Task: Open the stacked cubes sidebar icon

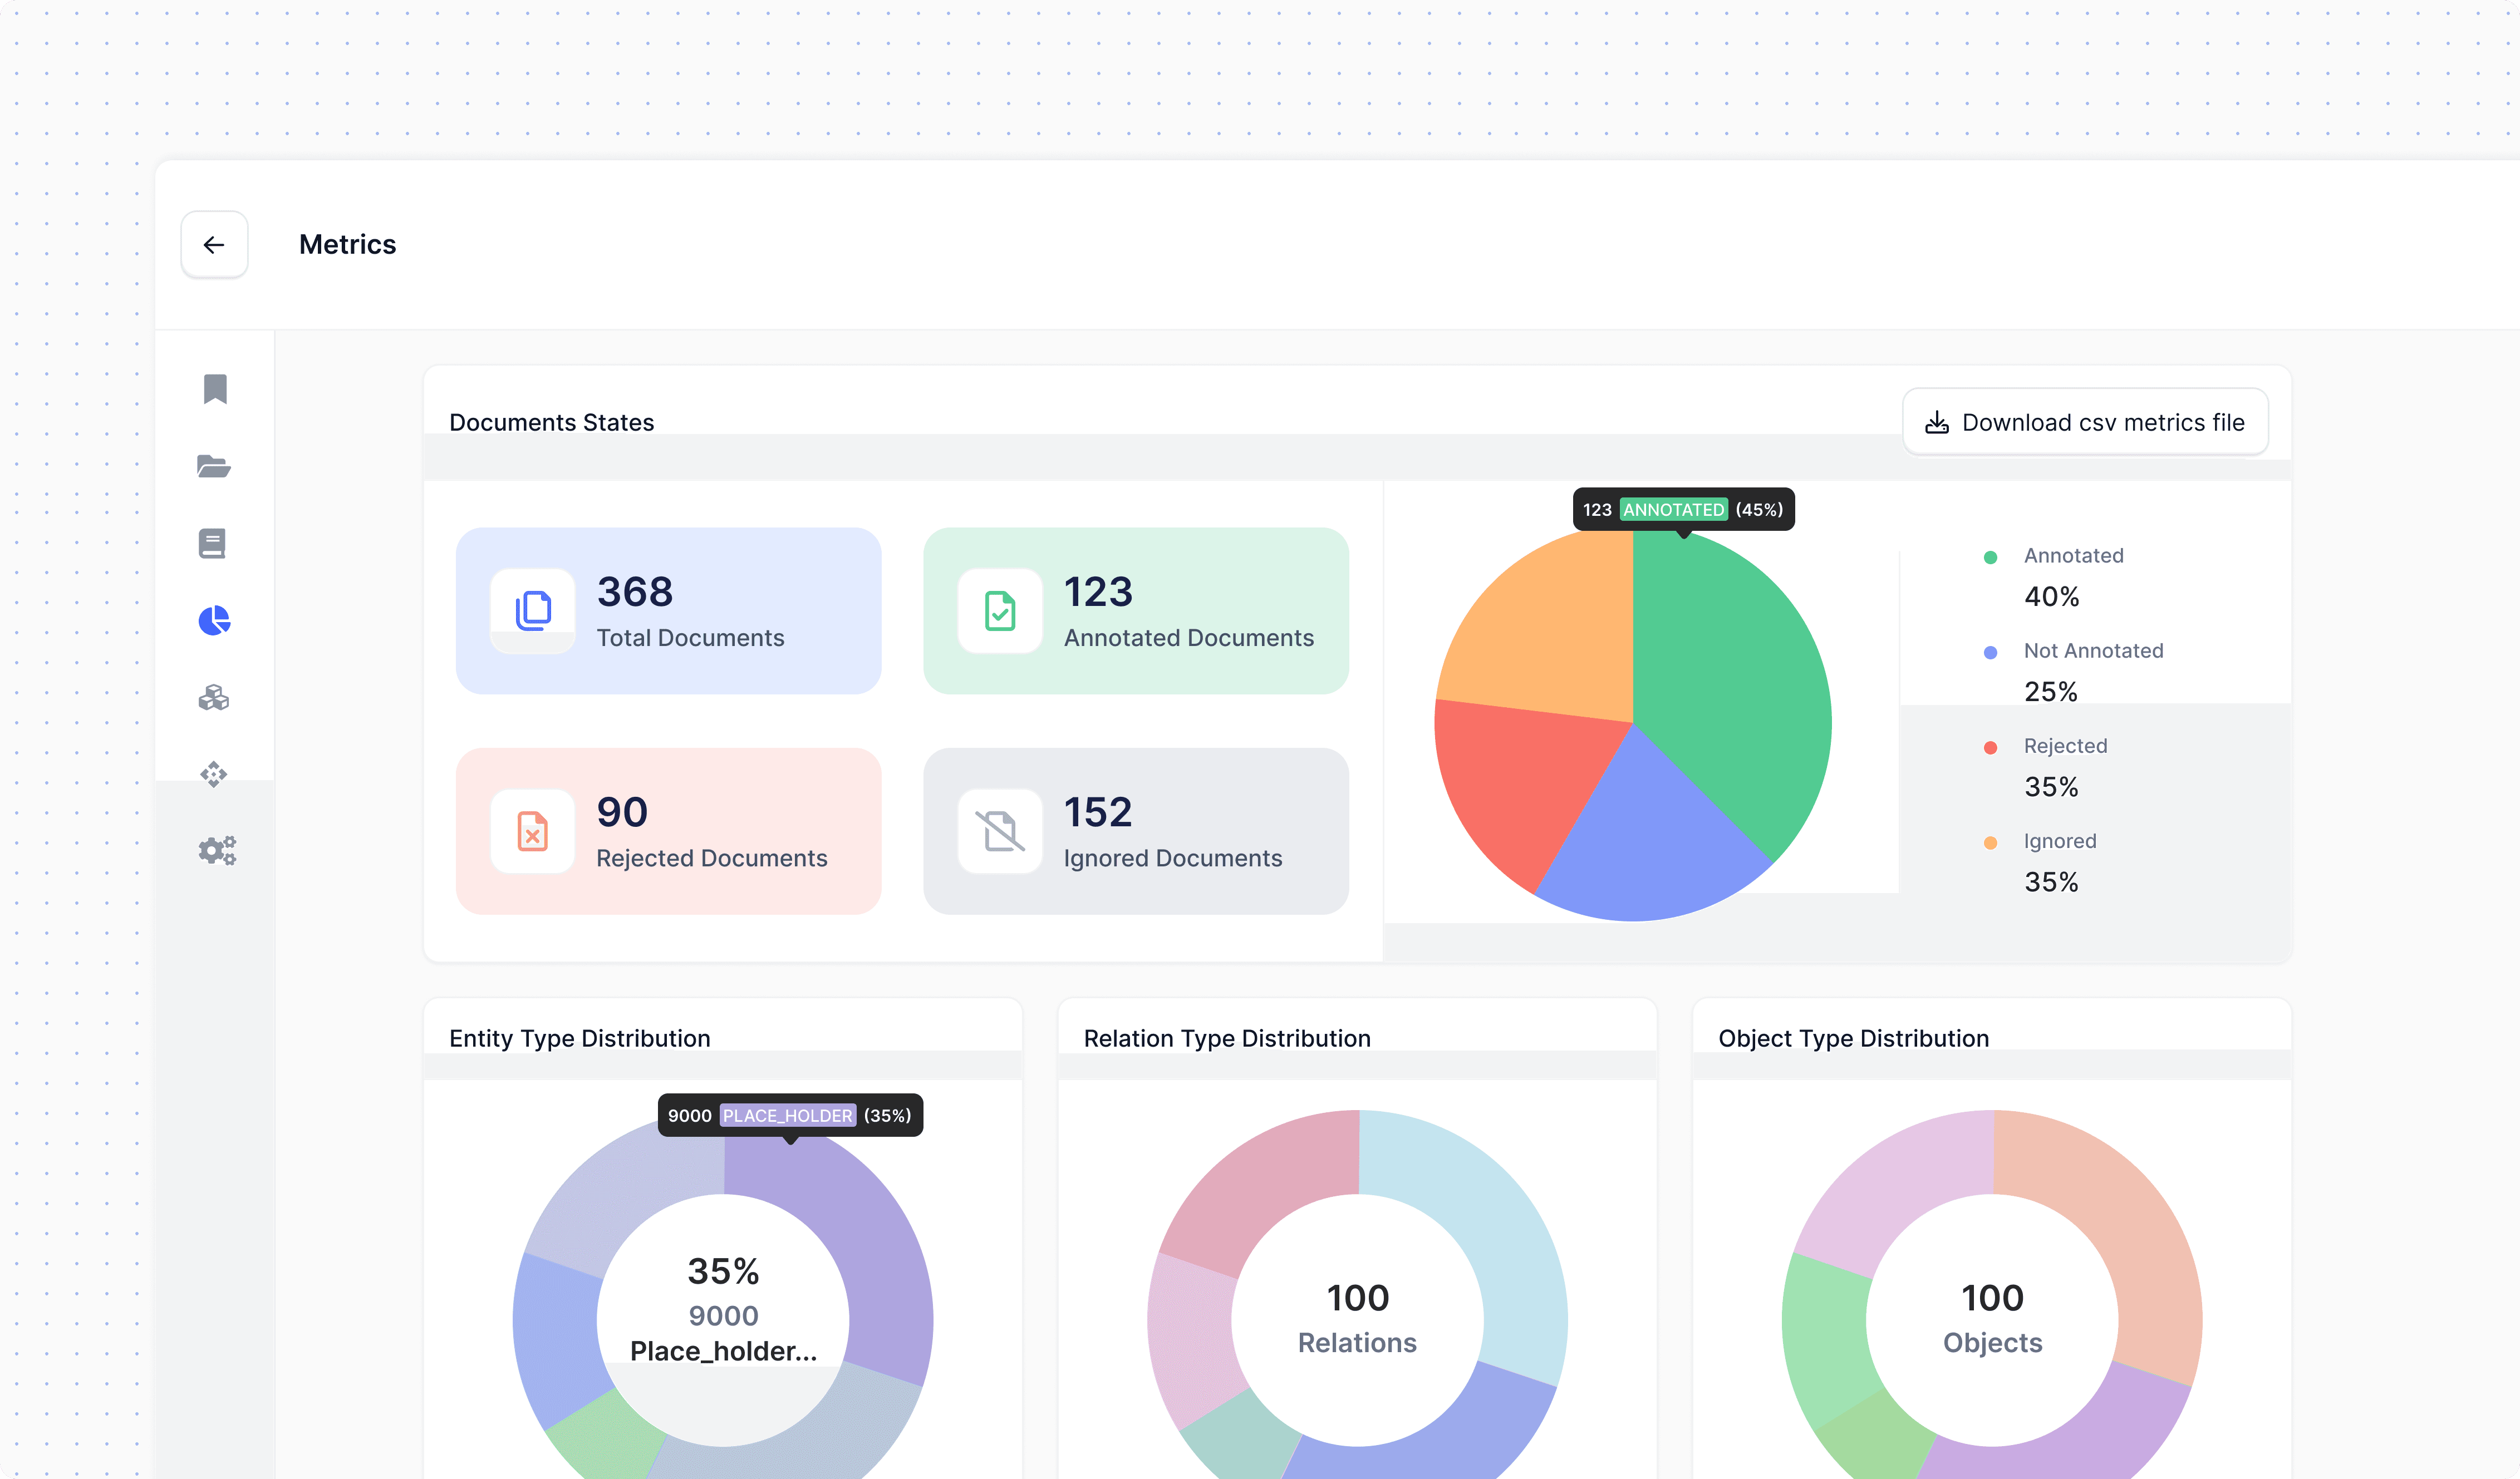Action: click(x=214, y=698)
